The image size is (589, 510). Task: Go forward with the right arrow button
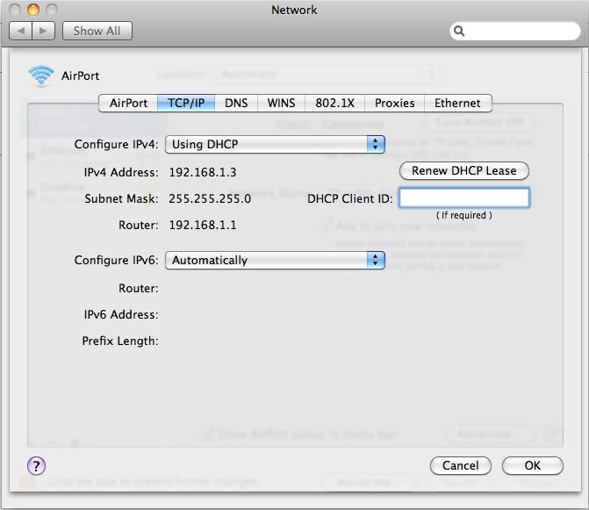[x=44, y=31]
